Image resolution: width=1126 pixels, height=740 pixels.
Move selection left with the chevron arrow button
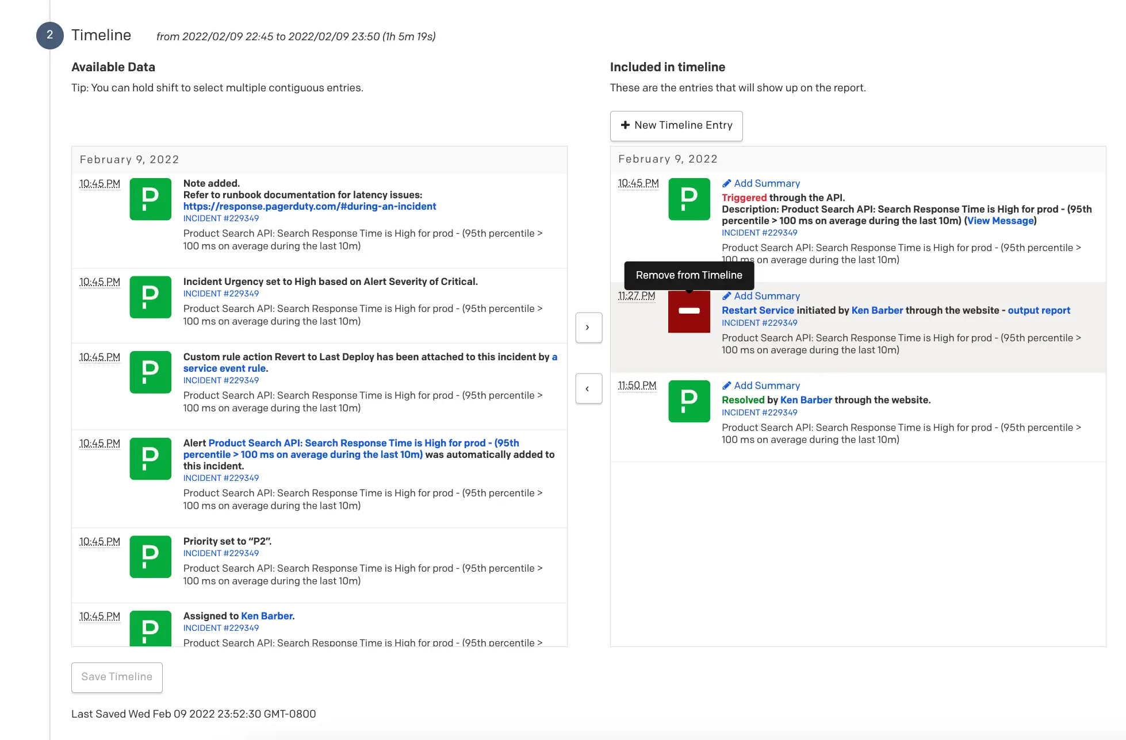click(x=588, y=388)
